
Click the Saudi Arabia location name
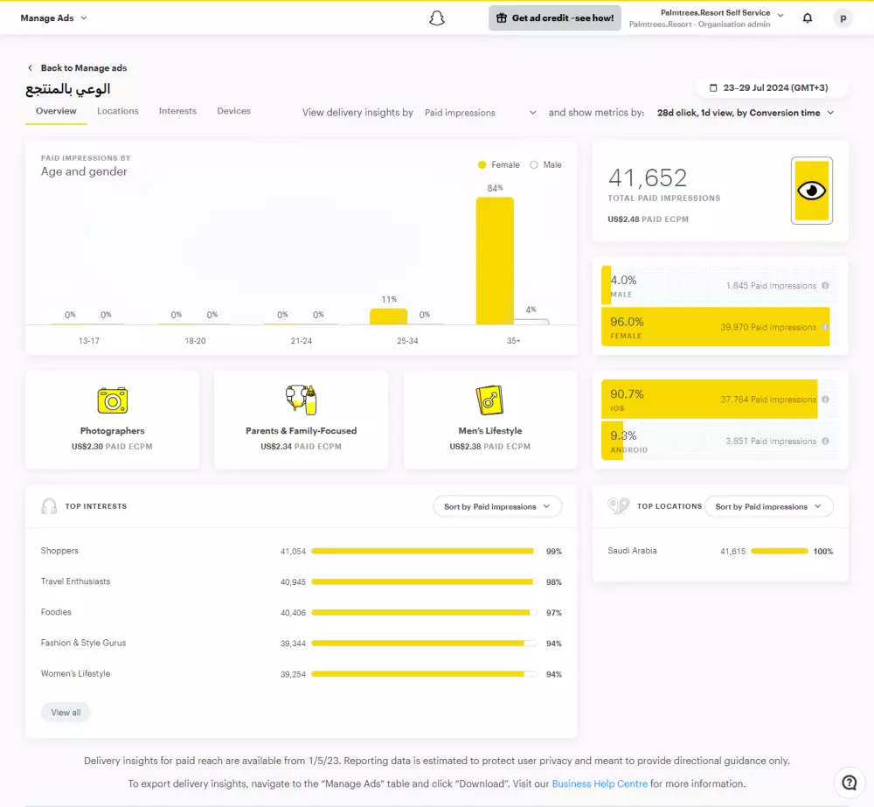click(632, 551)
